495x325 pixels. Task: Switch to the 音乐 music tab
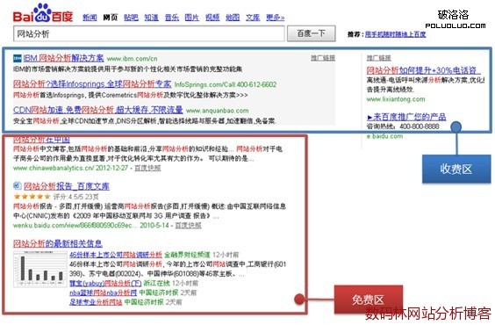[172, 18]
